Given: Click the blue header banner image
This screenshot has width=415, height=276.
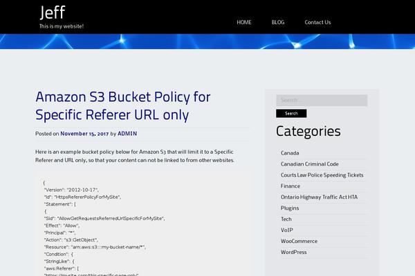Looking at the screenshot, I should point(207,41).
